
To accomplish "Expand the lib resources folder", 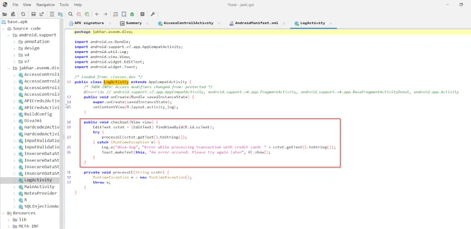I will (8, 220).
